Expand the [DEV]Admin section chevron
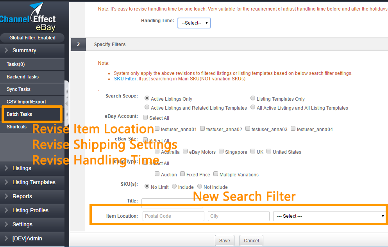 coord(6,238)
